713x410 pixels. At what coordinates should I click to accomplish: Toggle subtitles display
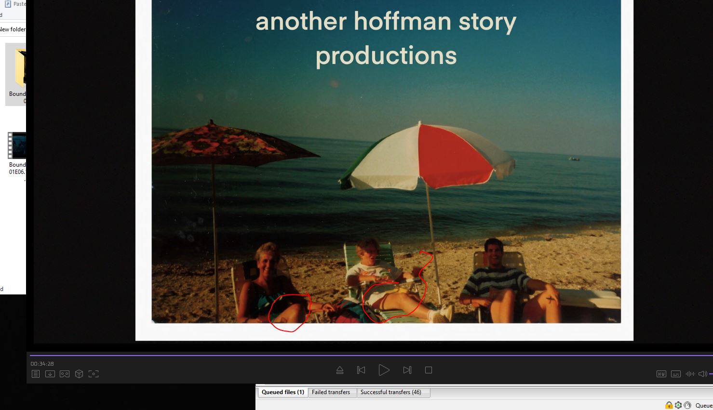[x=676, y=374]
